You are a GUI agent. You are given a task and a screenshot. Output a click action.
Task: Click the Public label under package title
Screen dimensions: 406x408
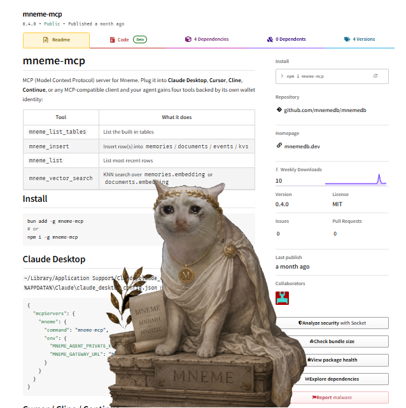pos(52,24)
